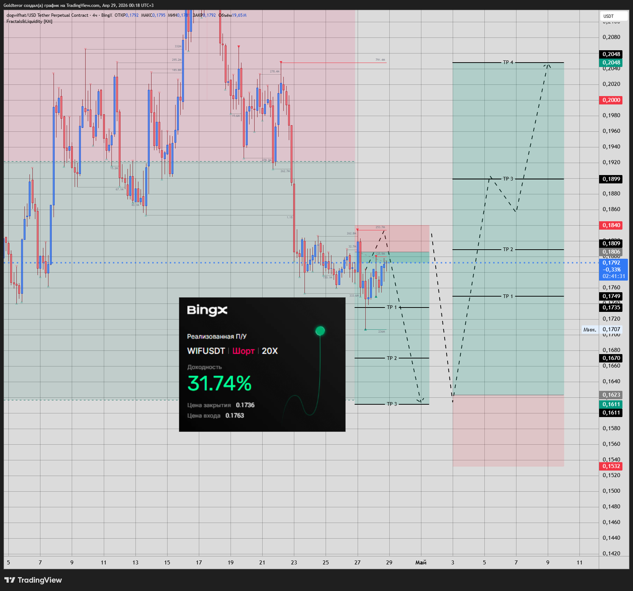This screenshot has height=591, width=633.
Task: Select the TP 4 label on the long position
Action: pyautogui.click(x=508, y=63)
